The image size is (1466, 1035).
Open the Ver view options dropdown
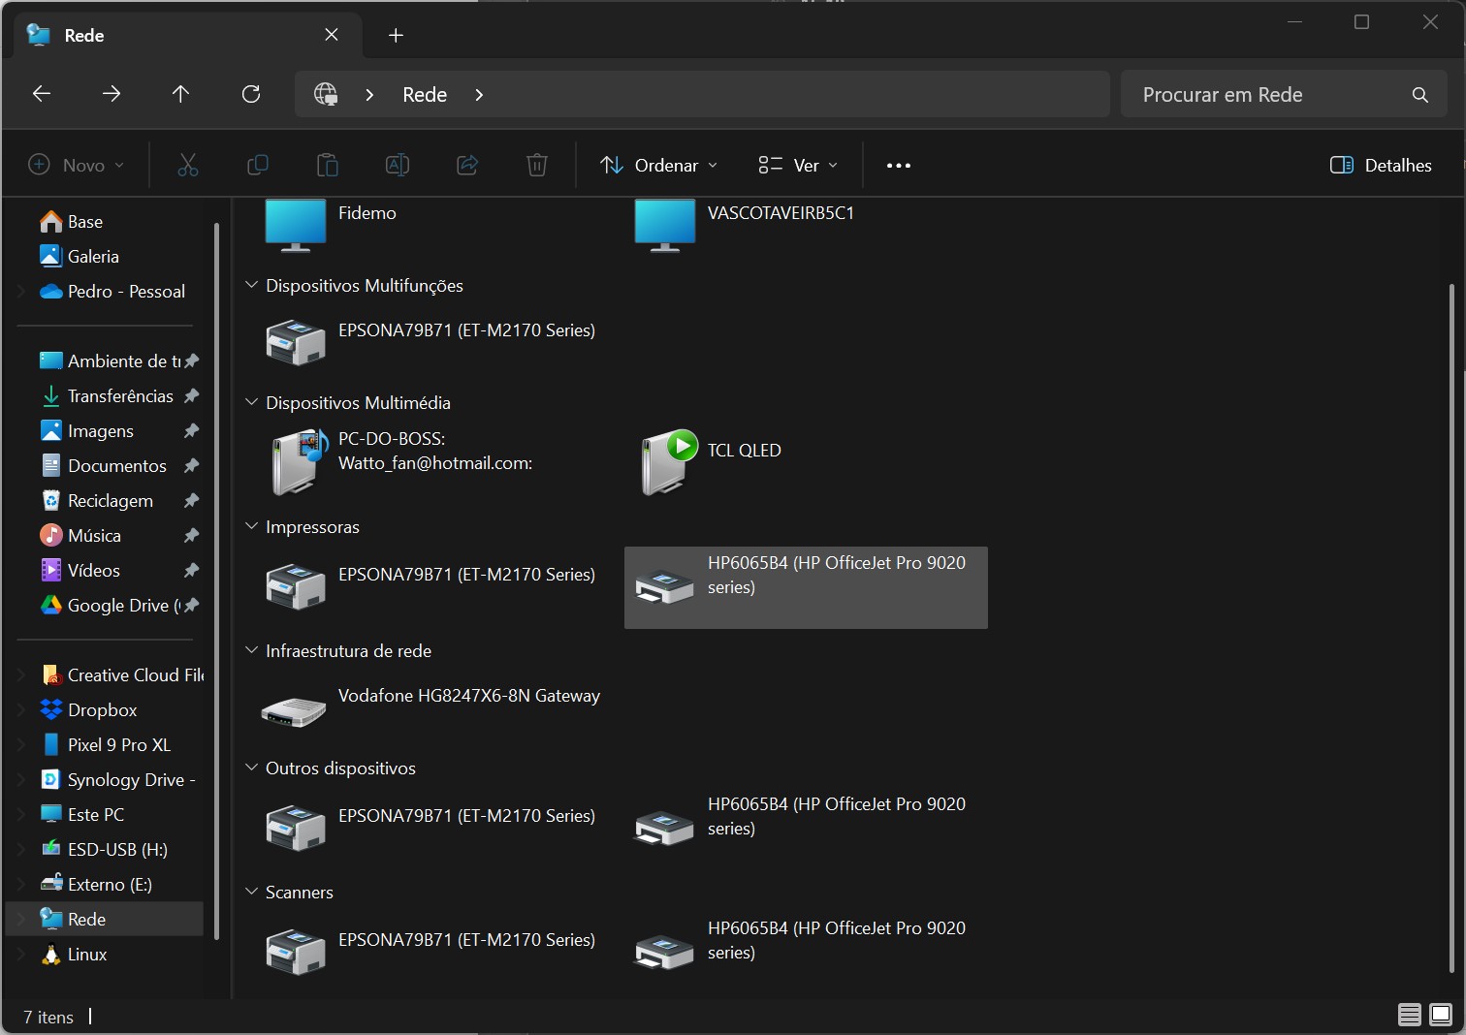coord(798,166)
